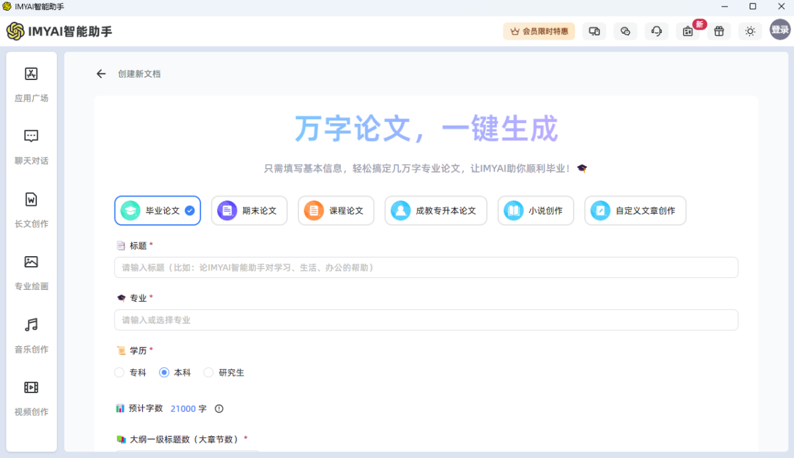Click the 登录 login avatar button
Screen dimensions: 794x458
point(780,30)
